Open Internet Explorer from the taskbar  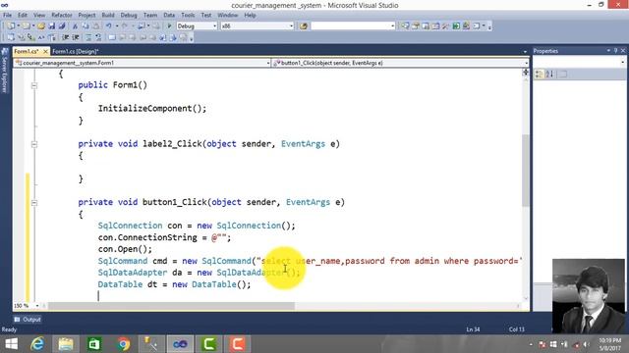click(x=37, y=344)
